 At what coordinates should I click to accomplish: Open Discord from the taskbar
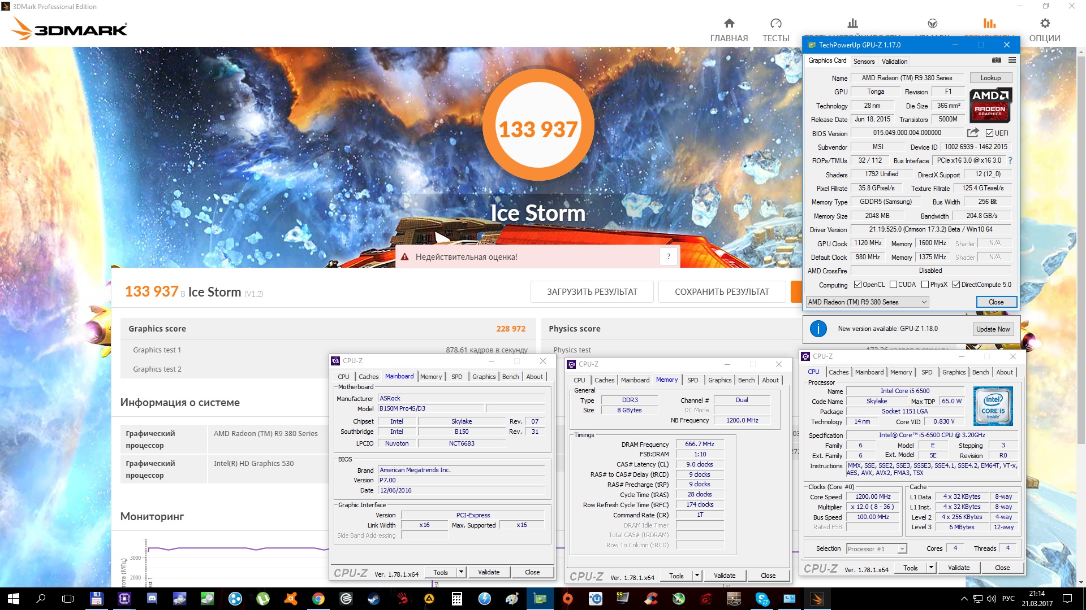pos(152,599)
